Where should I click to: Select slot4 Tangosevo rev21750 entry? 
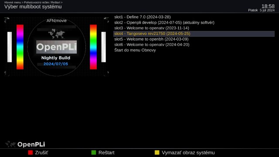point(194,34)
